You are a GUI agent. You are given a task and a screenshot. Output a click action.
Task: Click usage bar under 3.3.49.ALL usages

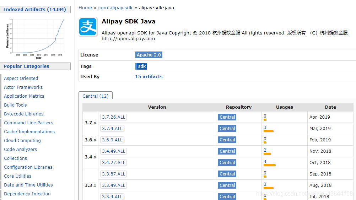pyautogui.click(x=269, y=188)
